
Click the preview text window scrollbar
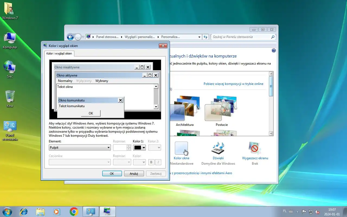156,97
